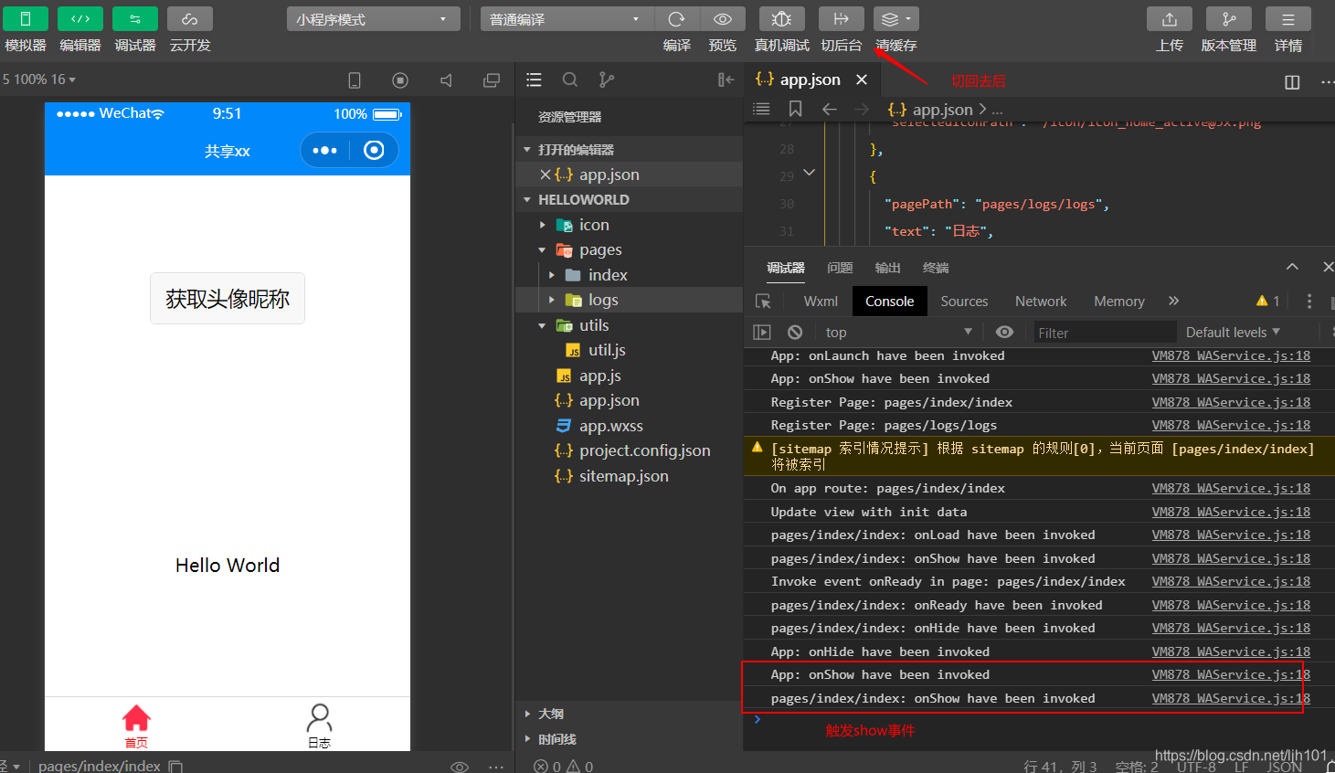Start real device debugging (真机调试)

[x=782, y=19]
